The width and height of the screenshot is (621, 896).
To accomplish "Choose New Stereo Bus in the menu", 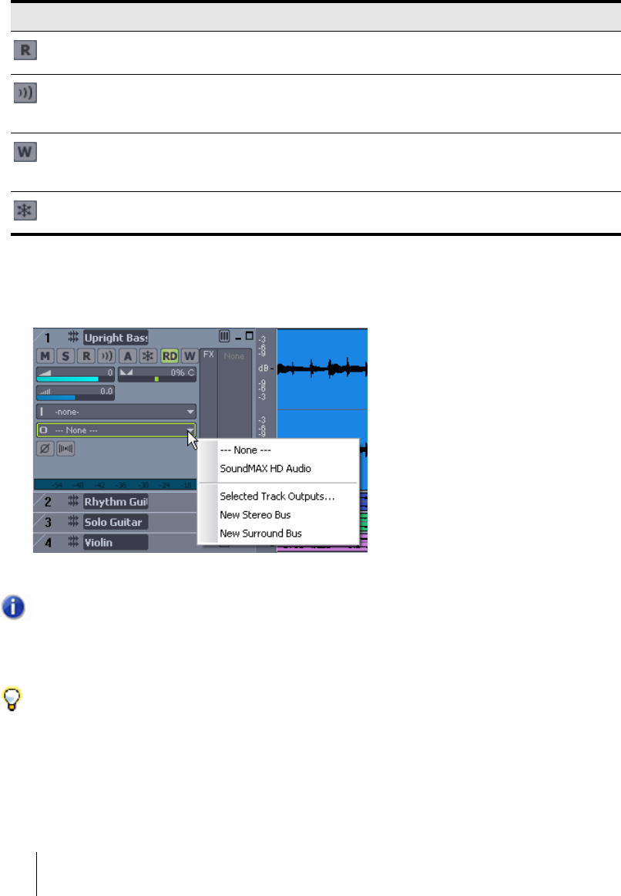I will pos(255,514).
